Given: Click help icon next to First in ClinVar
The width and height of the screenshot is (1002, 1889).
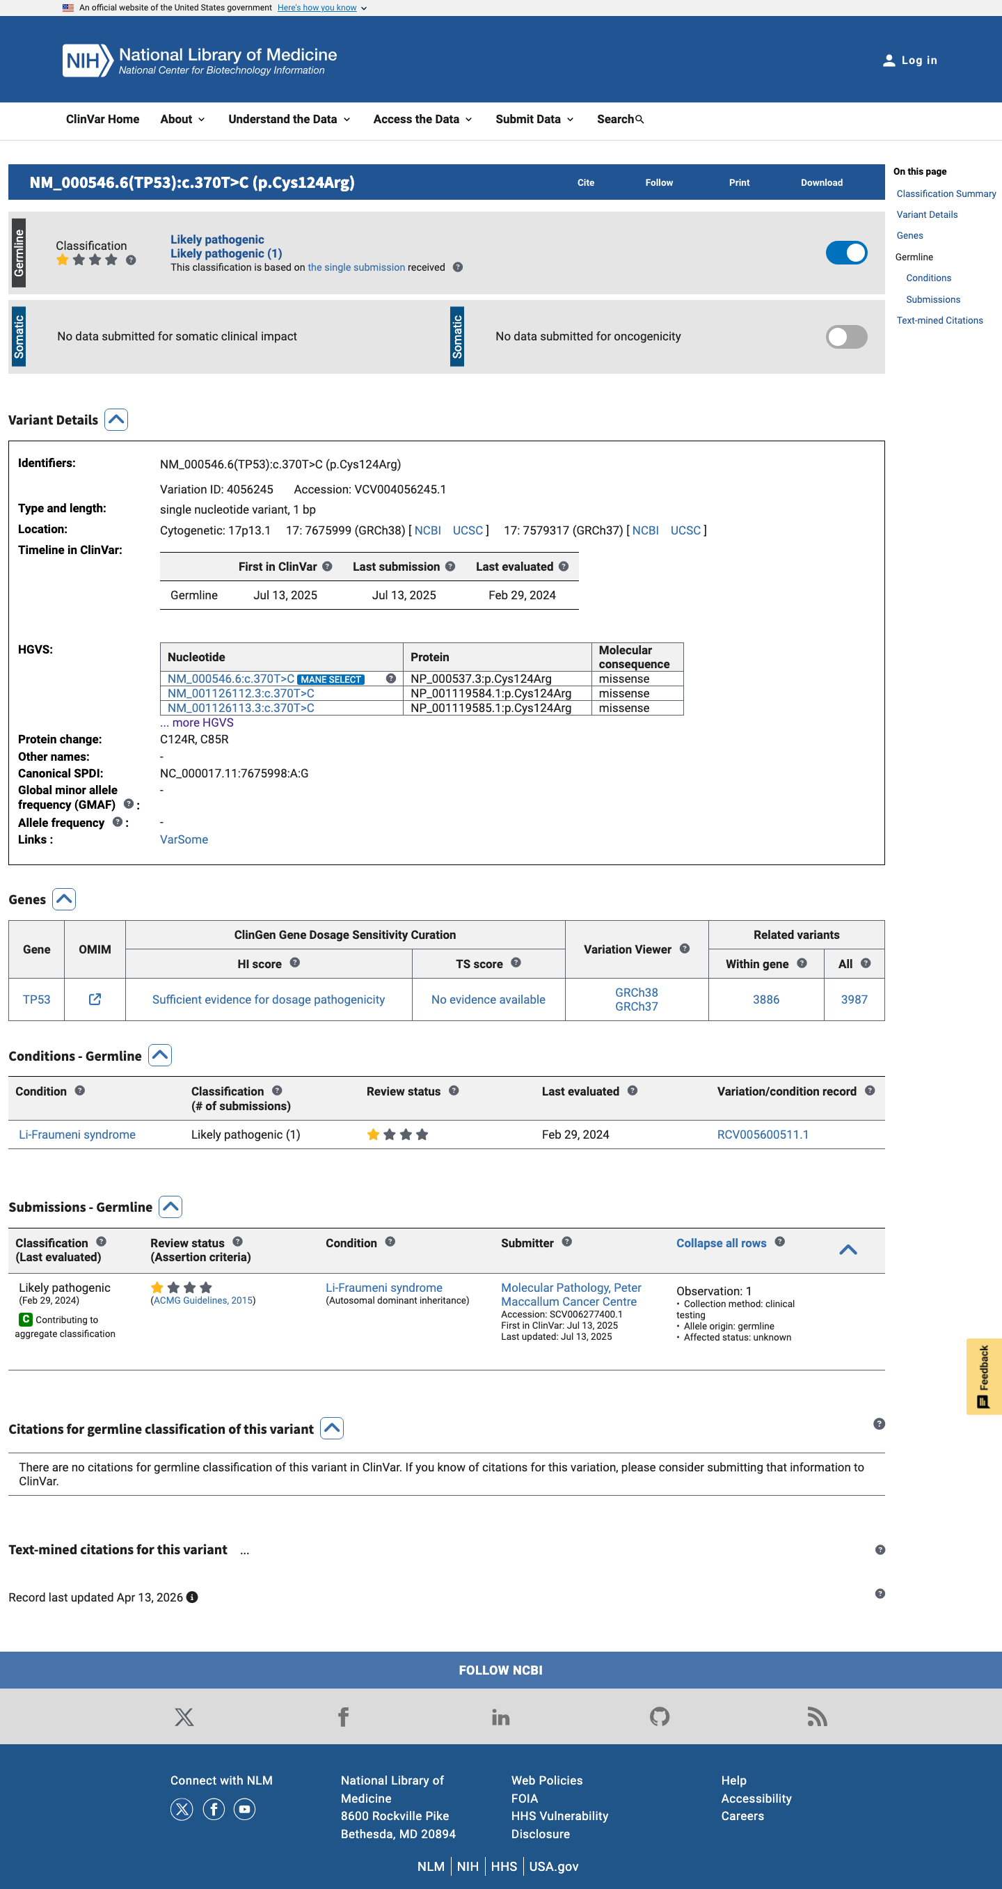Looking at the screenshot, I should coord(328,566).
